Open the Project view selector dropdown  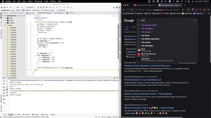point(6,13)
